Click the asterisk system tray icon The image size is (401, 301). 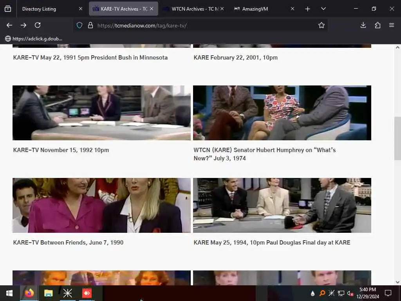pos(331,293)
